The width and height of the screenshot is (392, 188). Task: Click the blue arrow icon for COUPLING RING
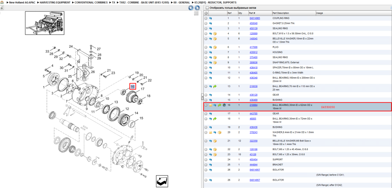pyautogui.click(x=211, y=18)
